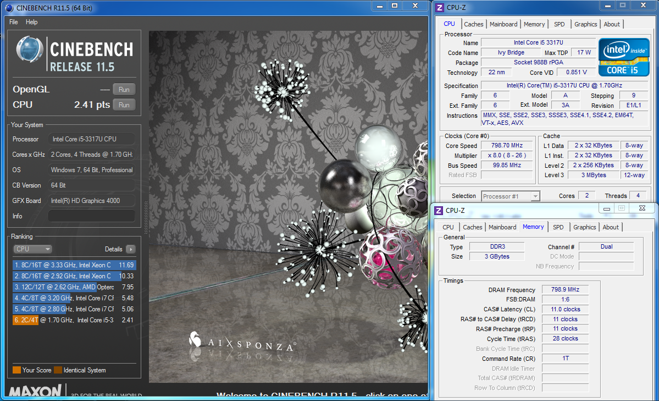Click the Intel Core i5 inside badge

(x=624, y=57)
